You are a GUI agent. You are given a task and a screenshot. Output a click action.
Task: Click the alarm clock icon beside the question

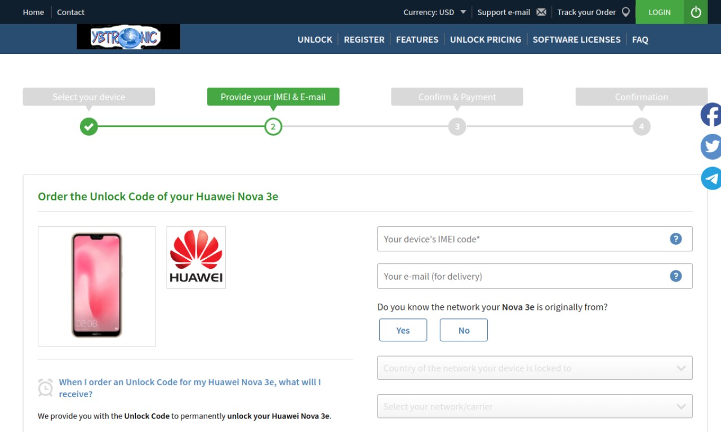coord(46,388)
